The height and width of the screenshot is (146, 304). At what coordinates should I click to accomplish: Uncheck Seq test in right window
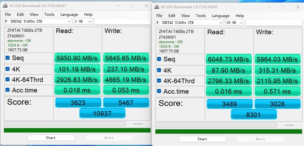tap(159, 59)
